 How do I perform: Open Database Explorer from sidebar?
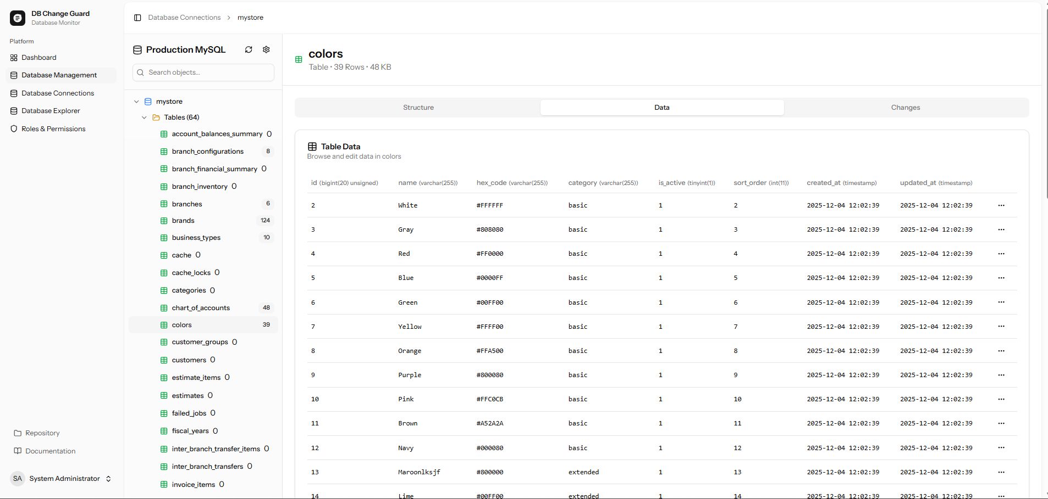51,111
